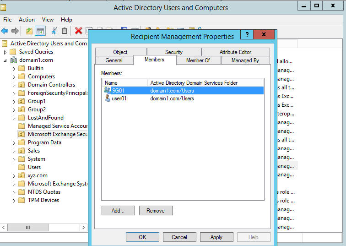This screenshot has height=246, width=346.
Task: Expand the Group2 node
Action: [x=14, y=110]
